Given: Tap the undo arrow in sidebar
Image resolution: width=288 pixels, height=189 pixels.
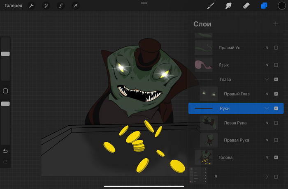Looking at the screenshot, I should pos(5,151).
